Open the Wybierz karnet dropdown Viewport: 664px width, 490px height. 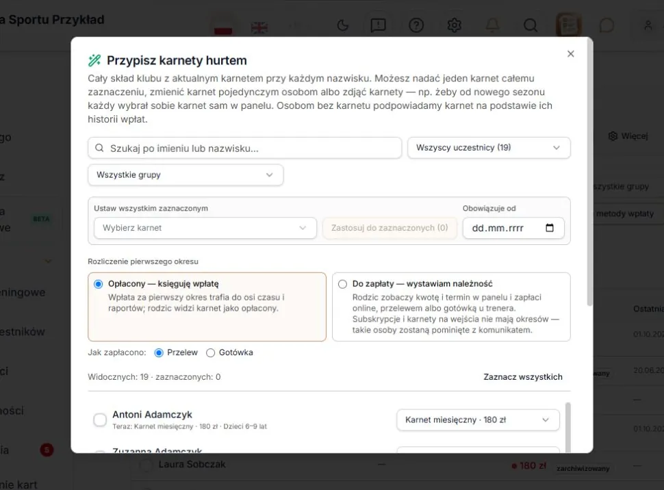pos(205,228)
